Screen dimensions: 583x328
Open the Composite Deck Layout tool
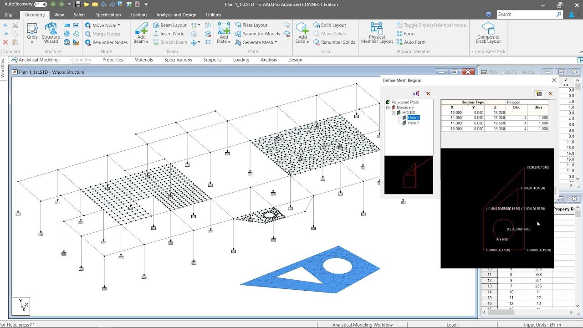pos(488,33)
